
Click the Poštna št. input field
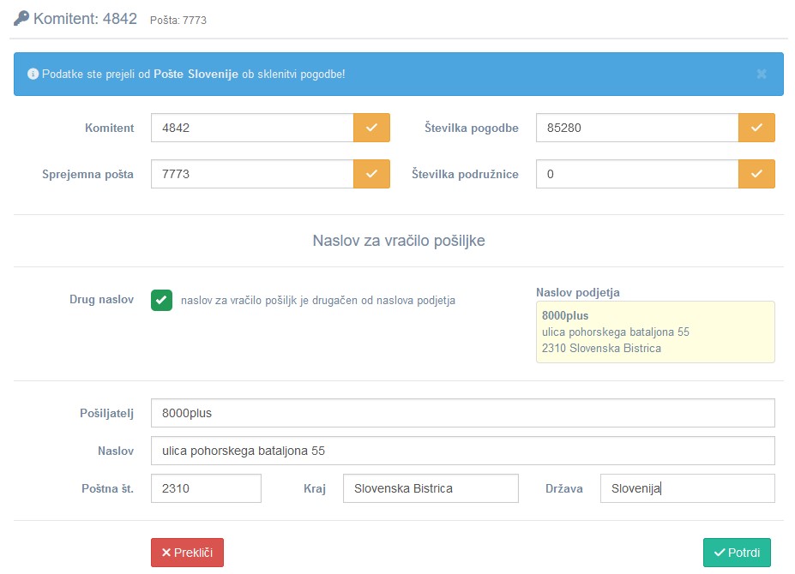pos(206,488)
